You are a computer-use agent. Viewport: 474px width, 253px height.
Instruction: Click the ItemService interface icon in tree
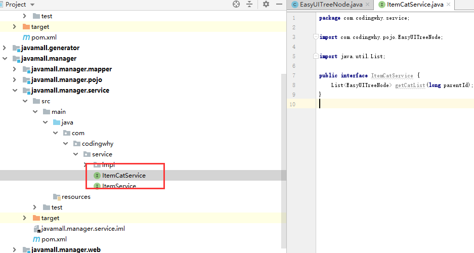[97, 186]
